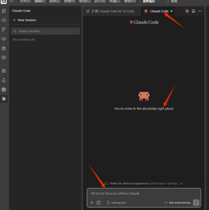Click the Claude Code logo heading in main panel
209x210 pixels.
point(144,22)
